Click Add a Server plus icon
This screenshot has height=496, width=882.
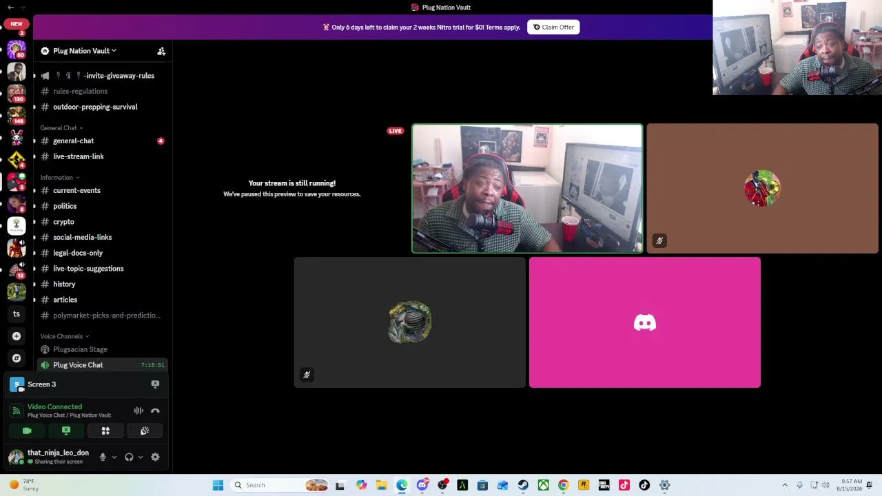(17, 336)
